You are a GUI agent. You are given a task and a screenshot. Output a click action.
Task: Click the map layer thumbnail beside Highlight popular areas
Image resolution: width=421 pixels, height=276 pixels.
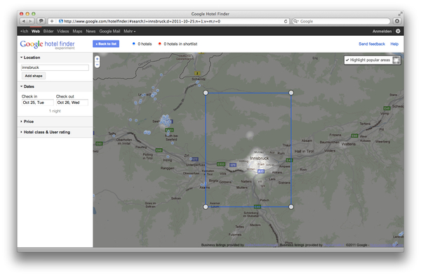click(x=396, y=60)
